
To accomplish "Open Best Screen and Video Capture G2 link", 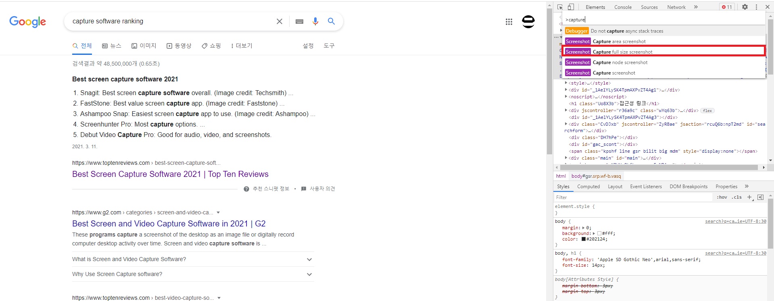I will 169,224.
